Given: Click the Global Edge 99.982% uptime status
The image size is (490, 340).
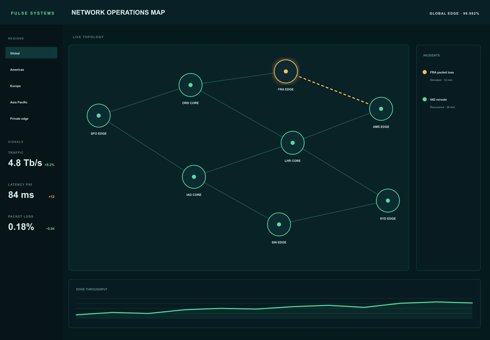Looking at the screenshot, I should tap(454, 14).
